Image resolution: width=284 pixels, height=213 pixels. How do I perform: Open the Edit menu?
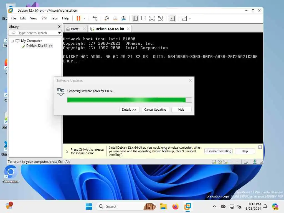tap(23, 18)
